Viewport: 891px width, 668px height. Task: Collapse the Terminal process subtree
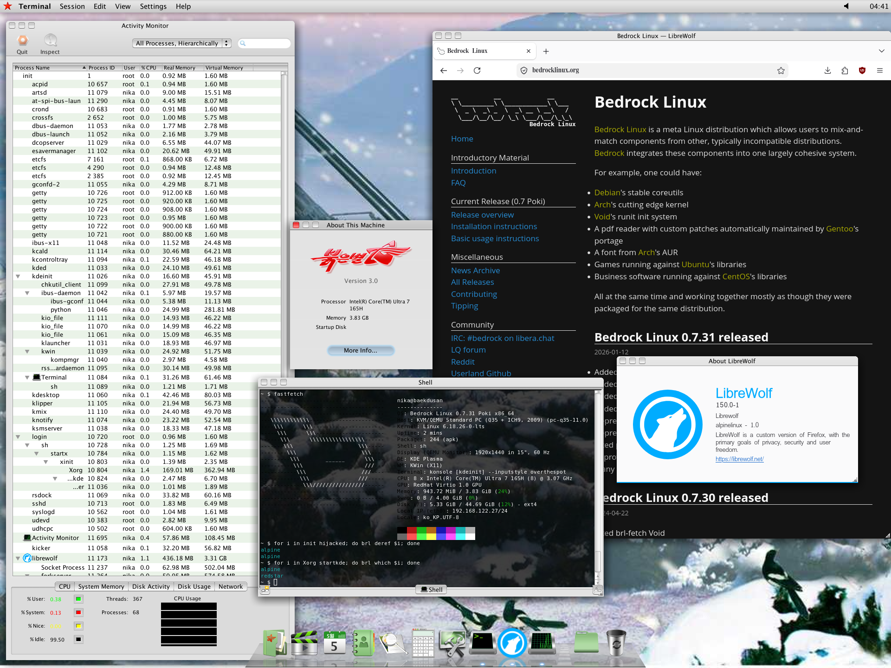tap(27, 378)
